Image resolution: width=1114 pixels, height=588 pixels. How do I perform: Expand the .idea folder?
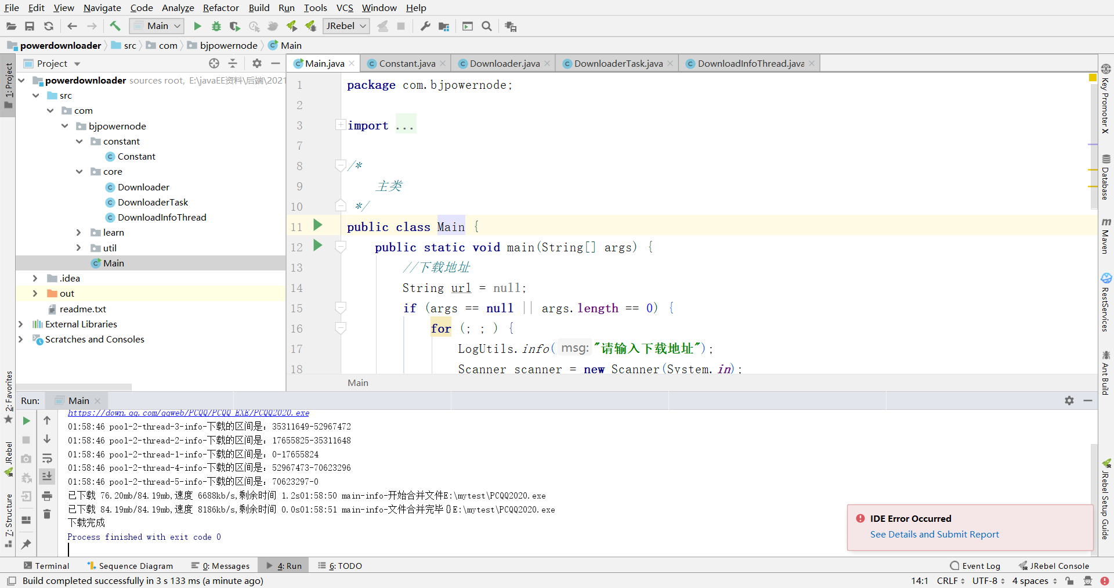pos(35,278)
